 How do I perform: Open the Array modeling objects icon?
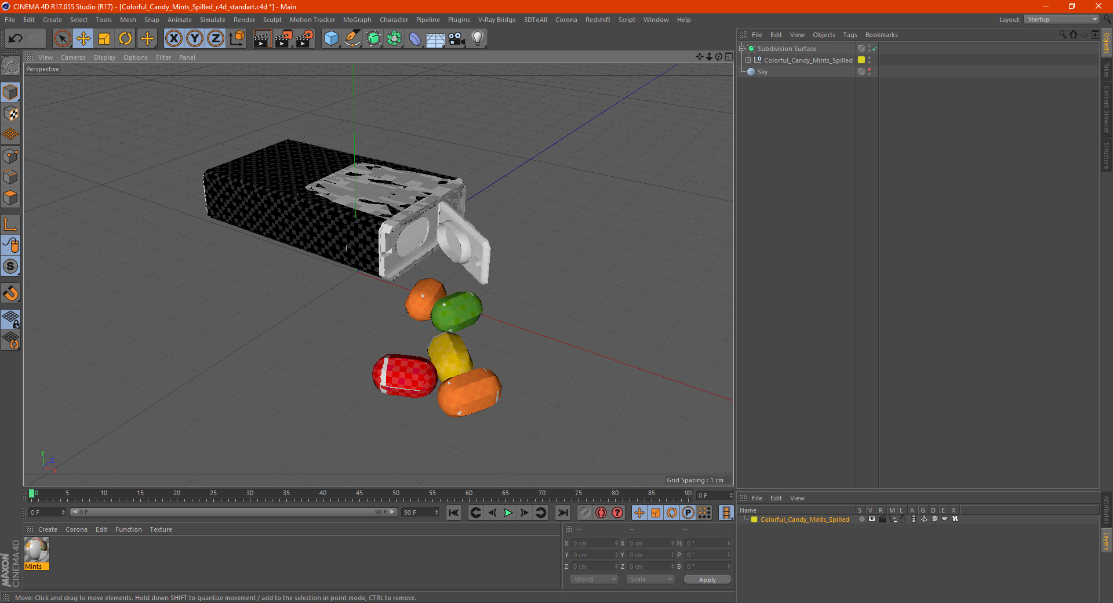pos(394,39)
